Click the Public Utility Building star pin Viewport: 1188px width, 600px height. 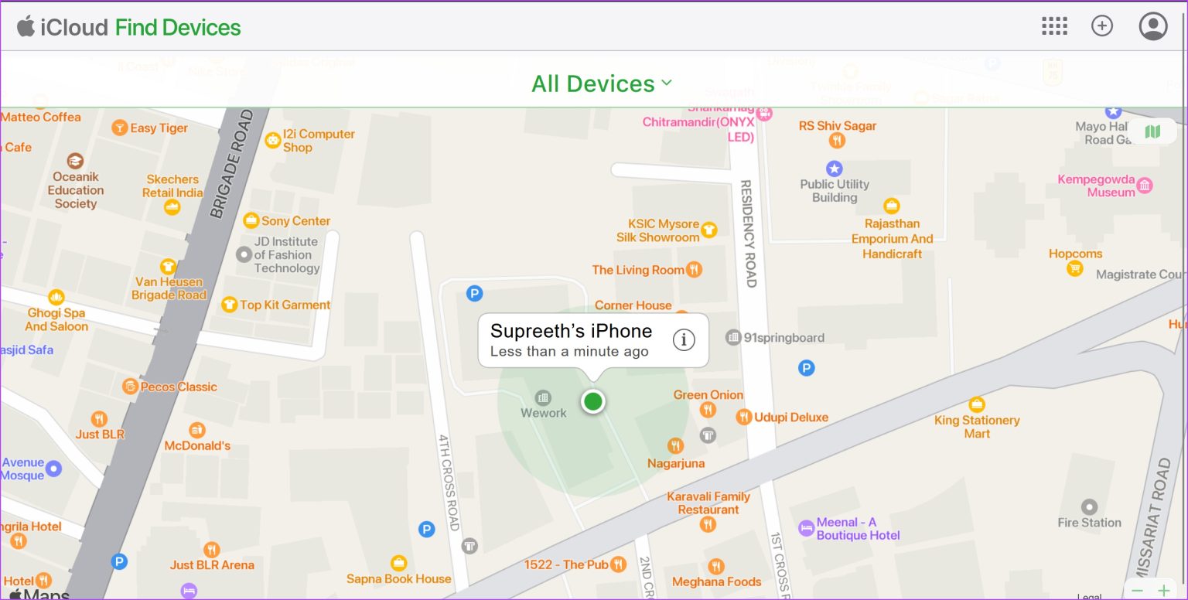coord(834,168)
